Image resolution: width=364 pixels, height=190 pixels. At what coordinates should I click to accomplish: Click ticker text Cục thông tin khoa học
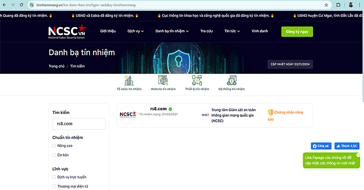[x=216, y=15]
